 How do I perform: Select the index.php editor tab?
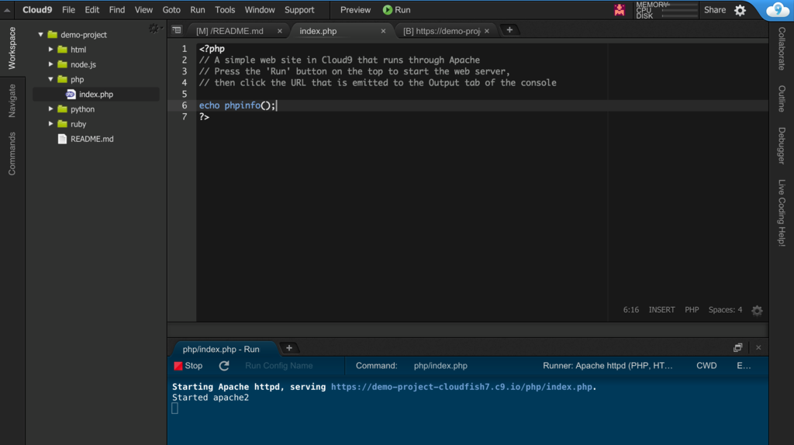point(318,31)
